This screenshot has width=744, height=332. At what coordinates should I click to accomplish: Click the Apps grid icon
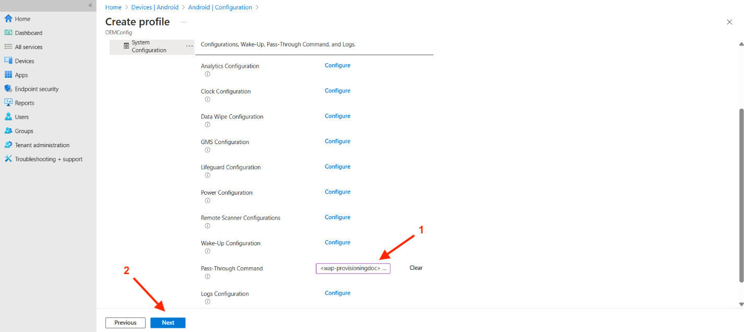point(8,75)
